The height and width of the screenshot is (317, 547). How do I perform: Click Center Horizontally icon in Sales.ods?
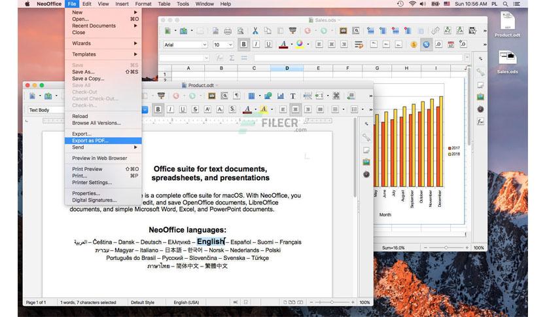332,45
